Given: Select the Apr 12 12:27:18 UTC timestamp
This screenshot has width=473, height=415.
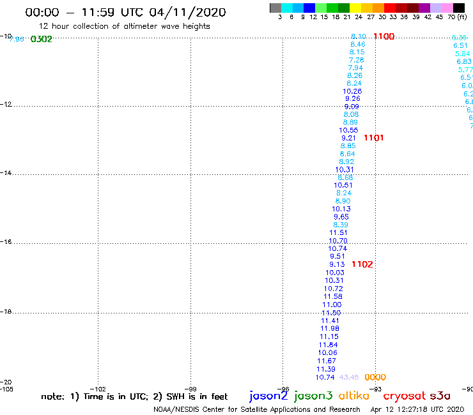Looking at the screenshot, I should 417,409.
